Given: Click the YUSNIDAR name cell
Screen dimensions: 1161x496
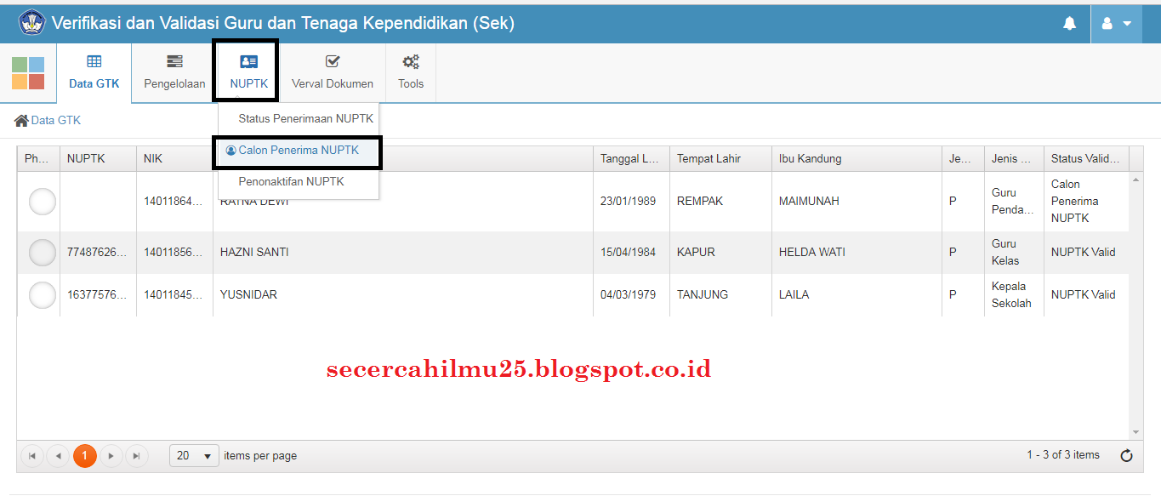Looking at the screenshot, I should pos(403,295).
